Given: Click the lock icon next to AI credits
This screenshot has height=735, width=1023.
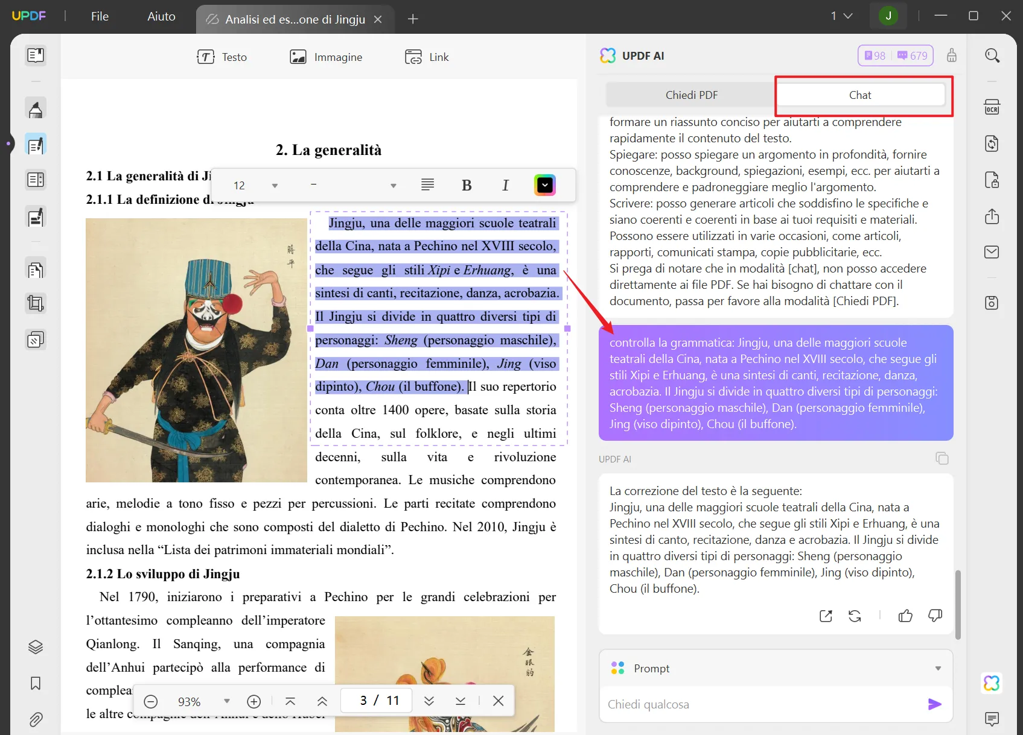Looking at the screenshot, I should (x=952, y=55).
